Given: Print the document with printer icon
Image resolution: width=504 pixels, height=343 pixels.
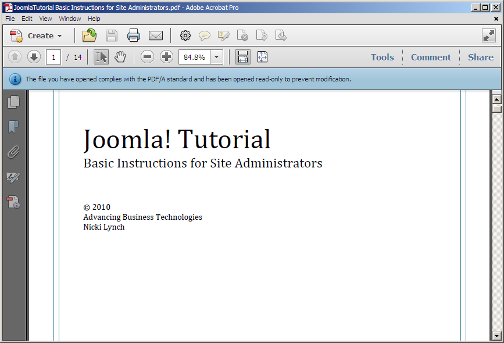Looking at the screenshot, I should 133,35.
